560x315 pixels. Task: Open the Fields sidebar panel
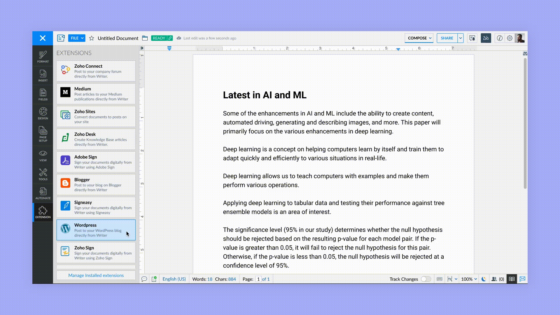pyautogui.click(x=43, y=94)
